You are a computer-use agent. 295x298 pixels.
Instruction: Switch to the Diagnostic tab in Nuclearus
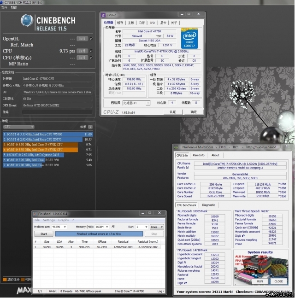pos(208,205)
